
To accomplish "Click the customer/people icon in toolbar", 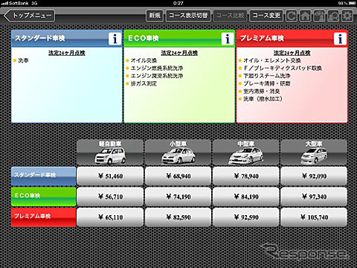I will pyautogui.click(x=320, y=16).
